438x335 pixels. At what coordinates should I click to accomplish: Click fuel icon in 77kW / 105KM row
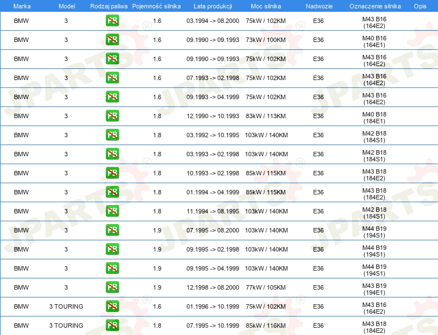(112, 287)
